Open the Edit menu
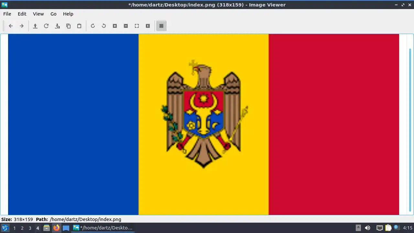 point(22,14)
